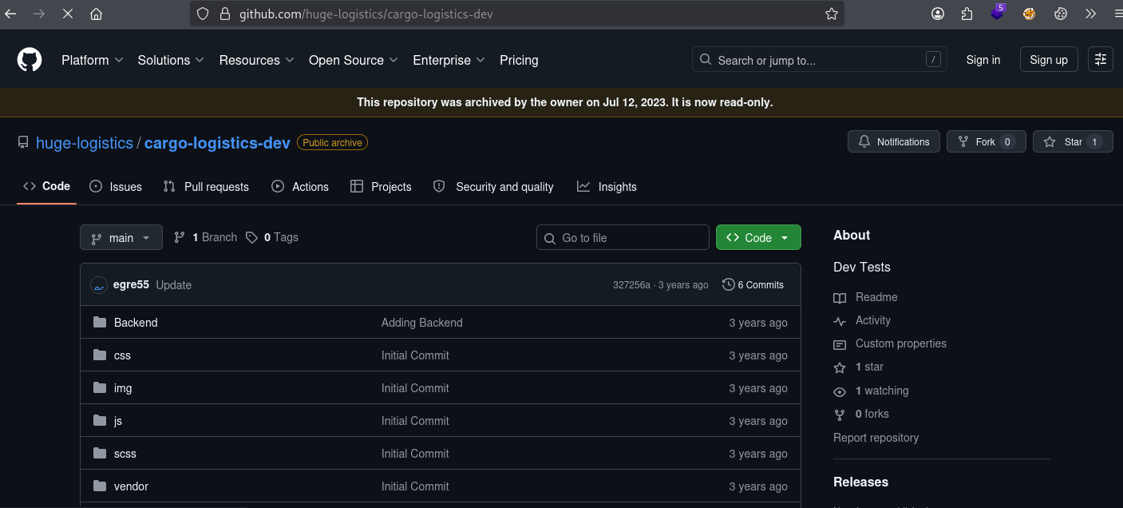This screenshot has width=1123, height=508.
Task: Open the Insights tab
Action: pos(607,187)
